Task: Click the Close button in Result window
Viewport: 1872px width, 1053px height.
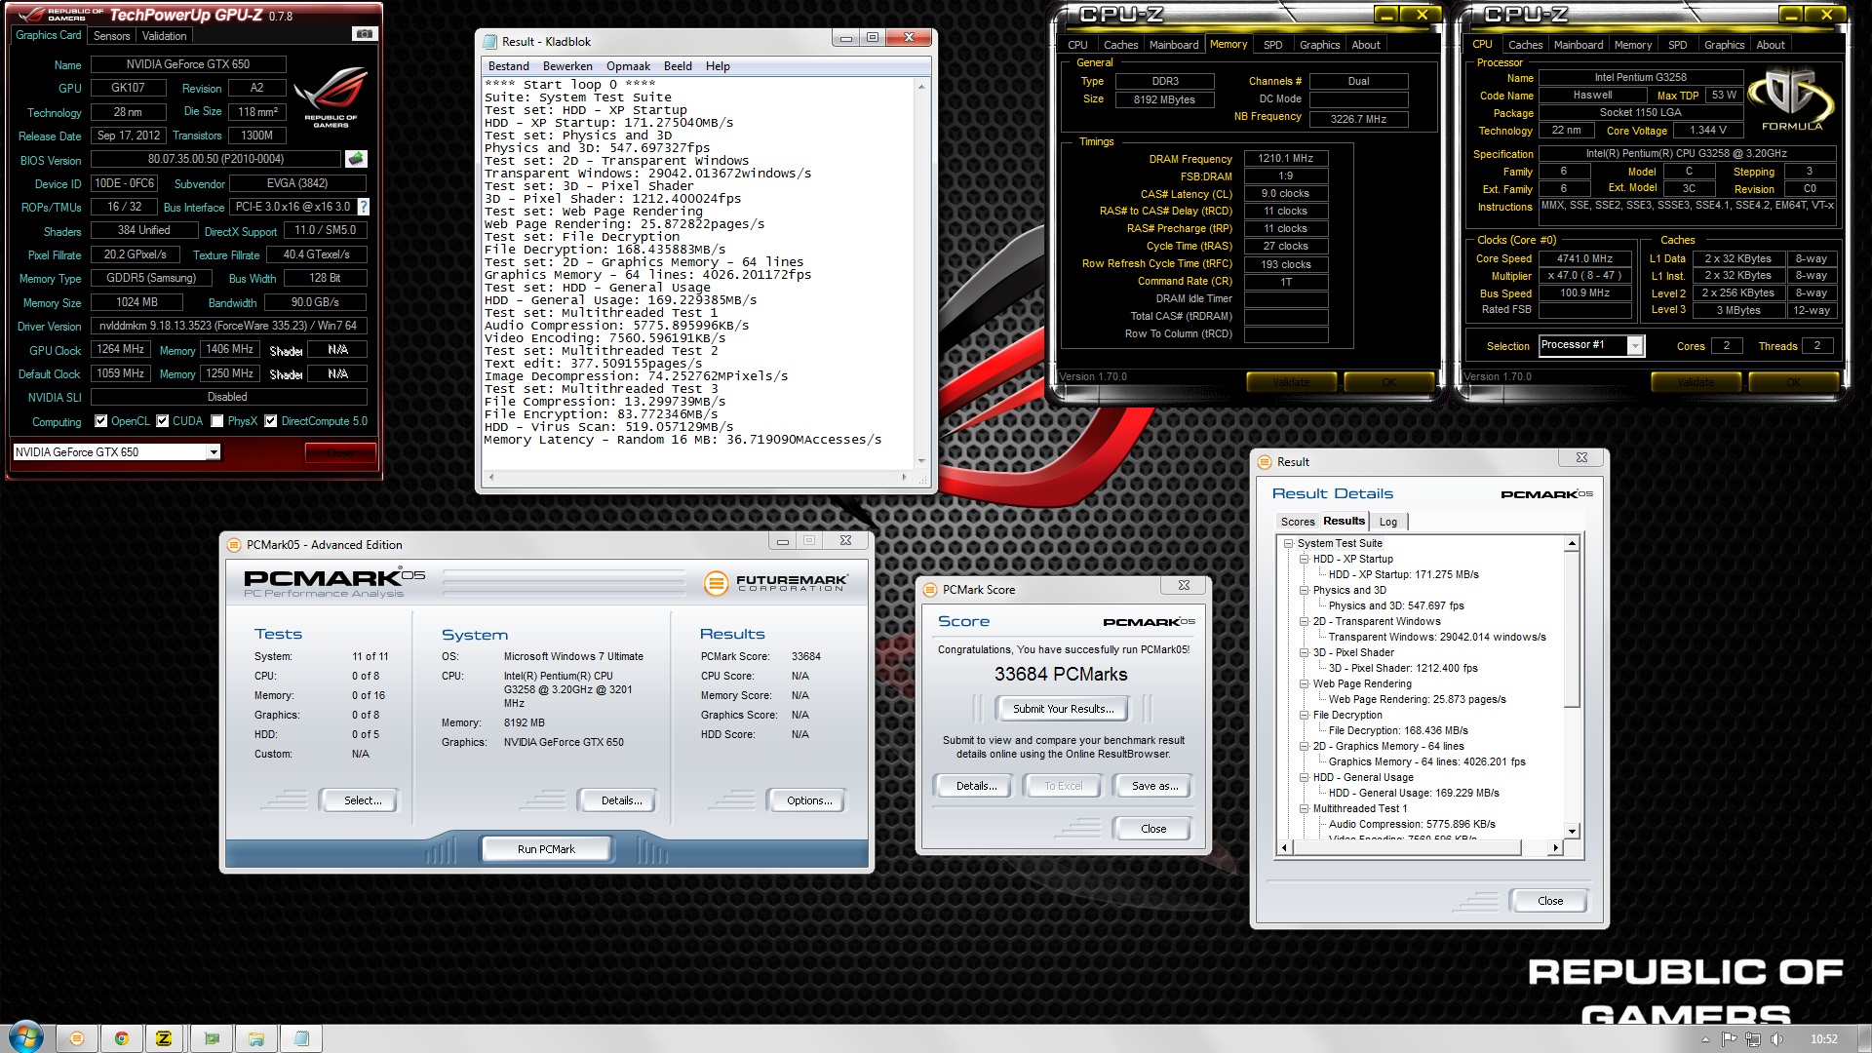Action: (1549, 901)
